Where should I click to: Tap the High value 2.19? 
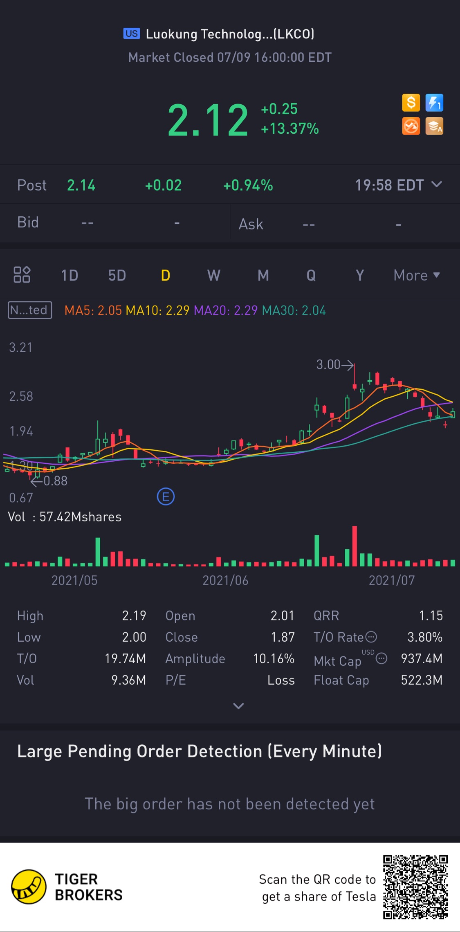(x=134, y=615)
